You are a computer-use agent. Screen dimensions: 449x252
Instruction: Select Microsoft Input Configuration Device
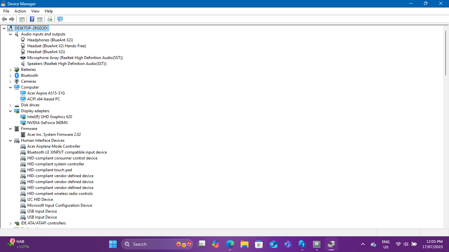pyautogui.click(x=59, y=205)
